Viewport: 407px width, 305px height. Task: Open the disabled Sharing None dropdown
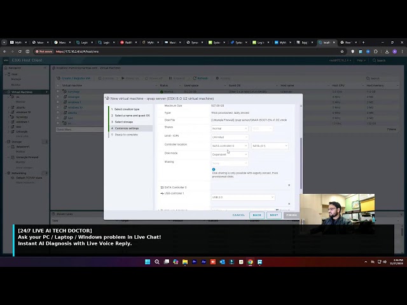point(230,163)
